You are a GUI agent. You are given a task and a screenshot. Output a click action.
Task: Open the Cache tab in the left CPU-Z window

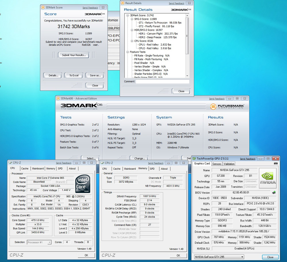(x=25, y=169)
